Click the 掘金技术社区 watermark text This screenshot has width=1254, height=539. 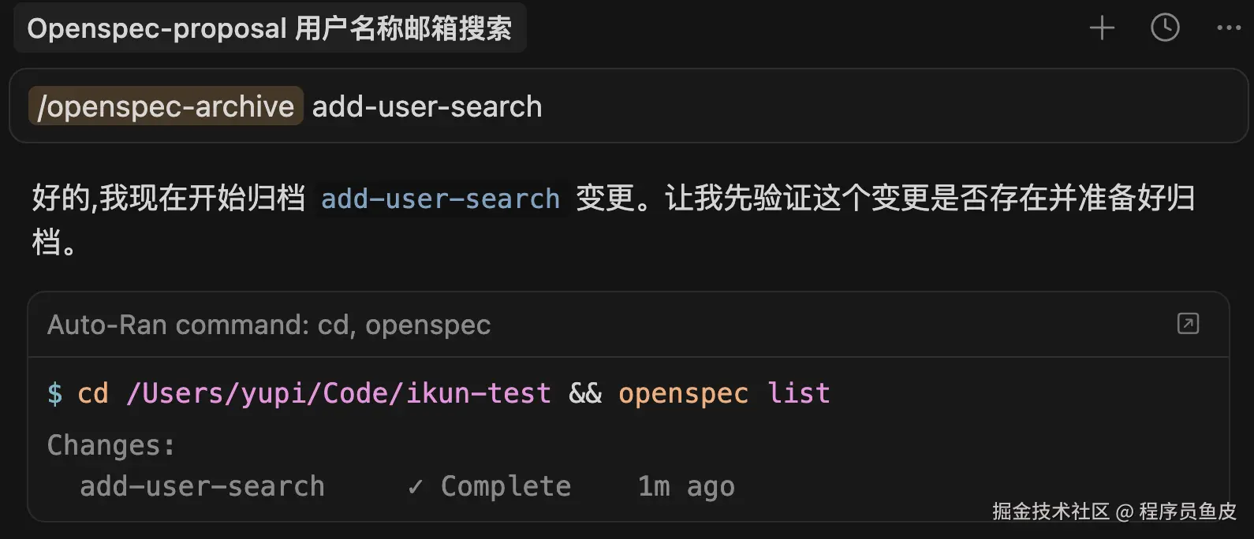tap(1050, 511)
